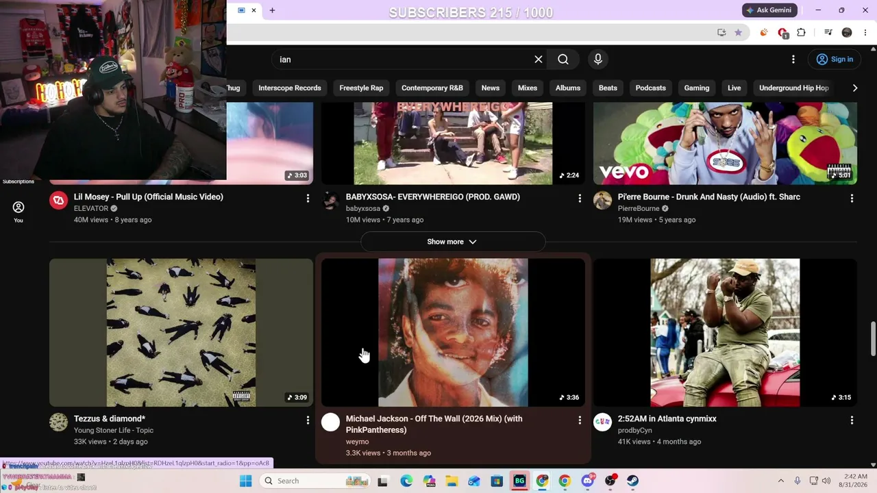Select the Mixes filter chip
Image resolution: width=877 pixels, height=493 pixels.
[528, 88]
